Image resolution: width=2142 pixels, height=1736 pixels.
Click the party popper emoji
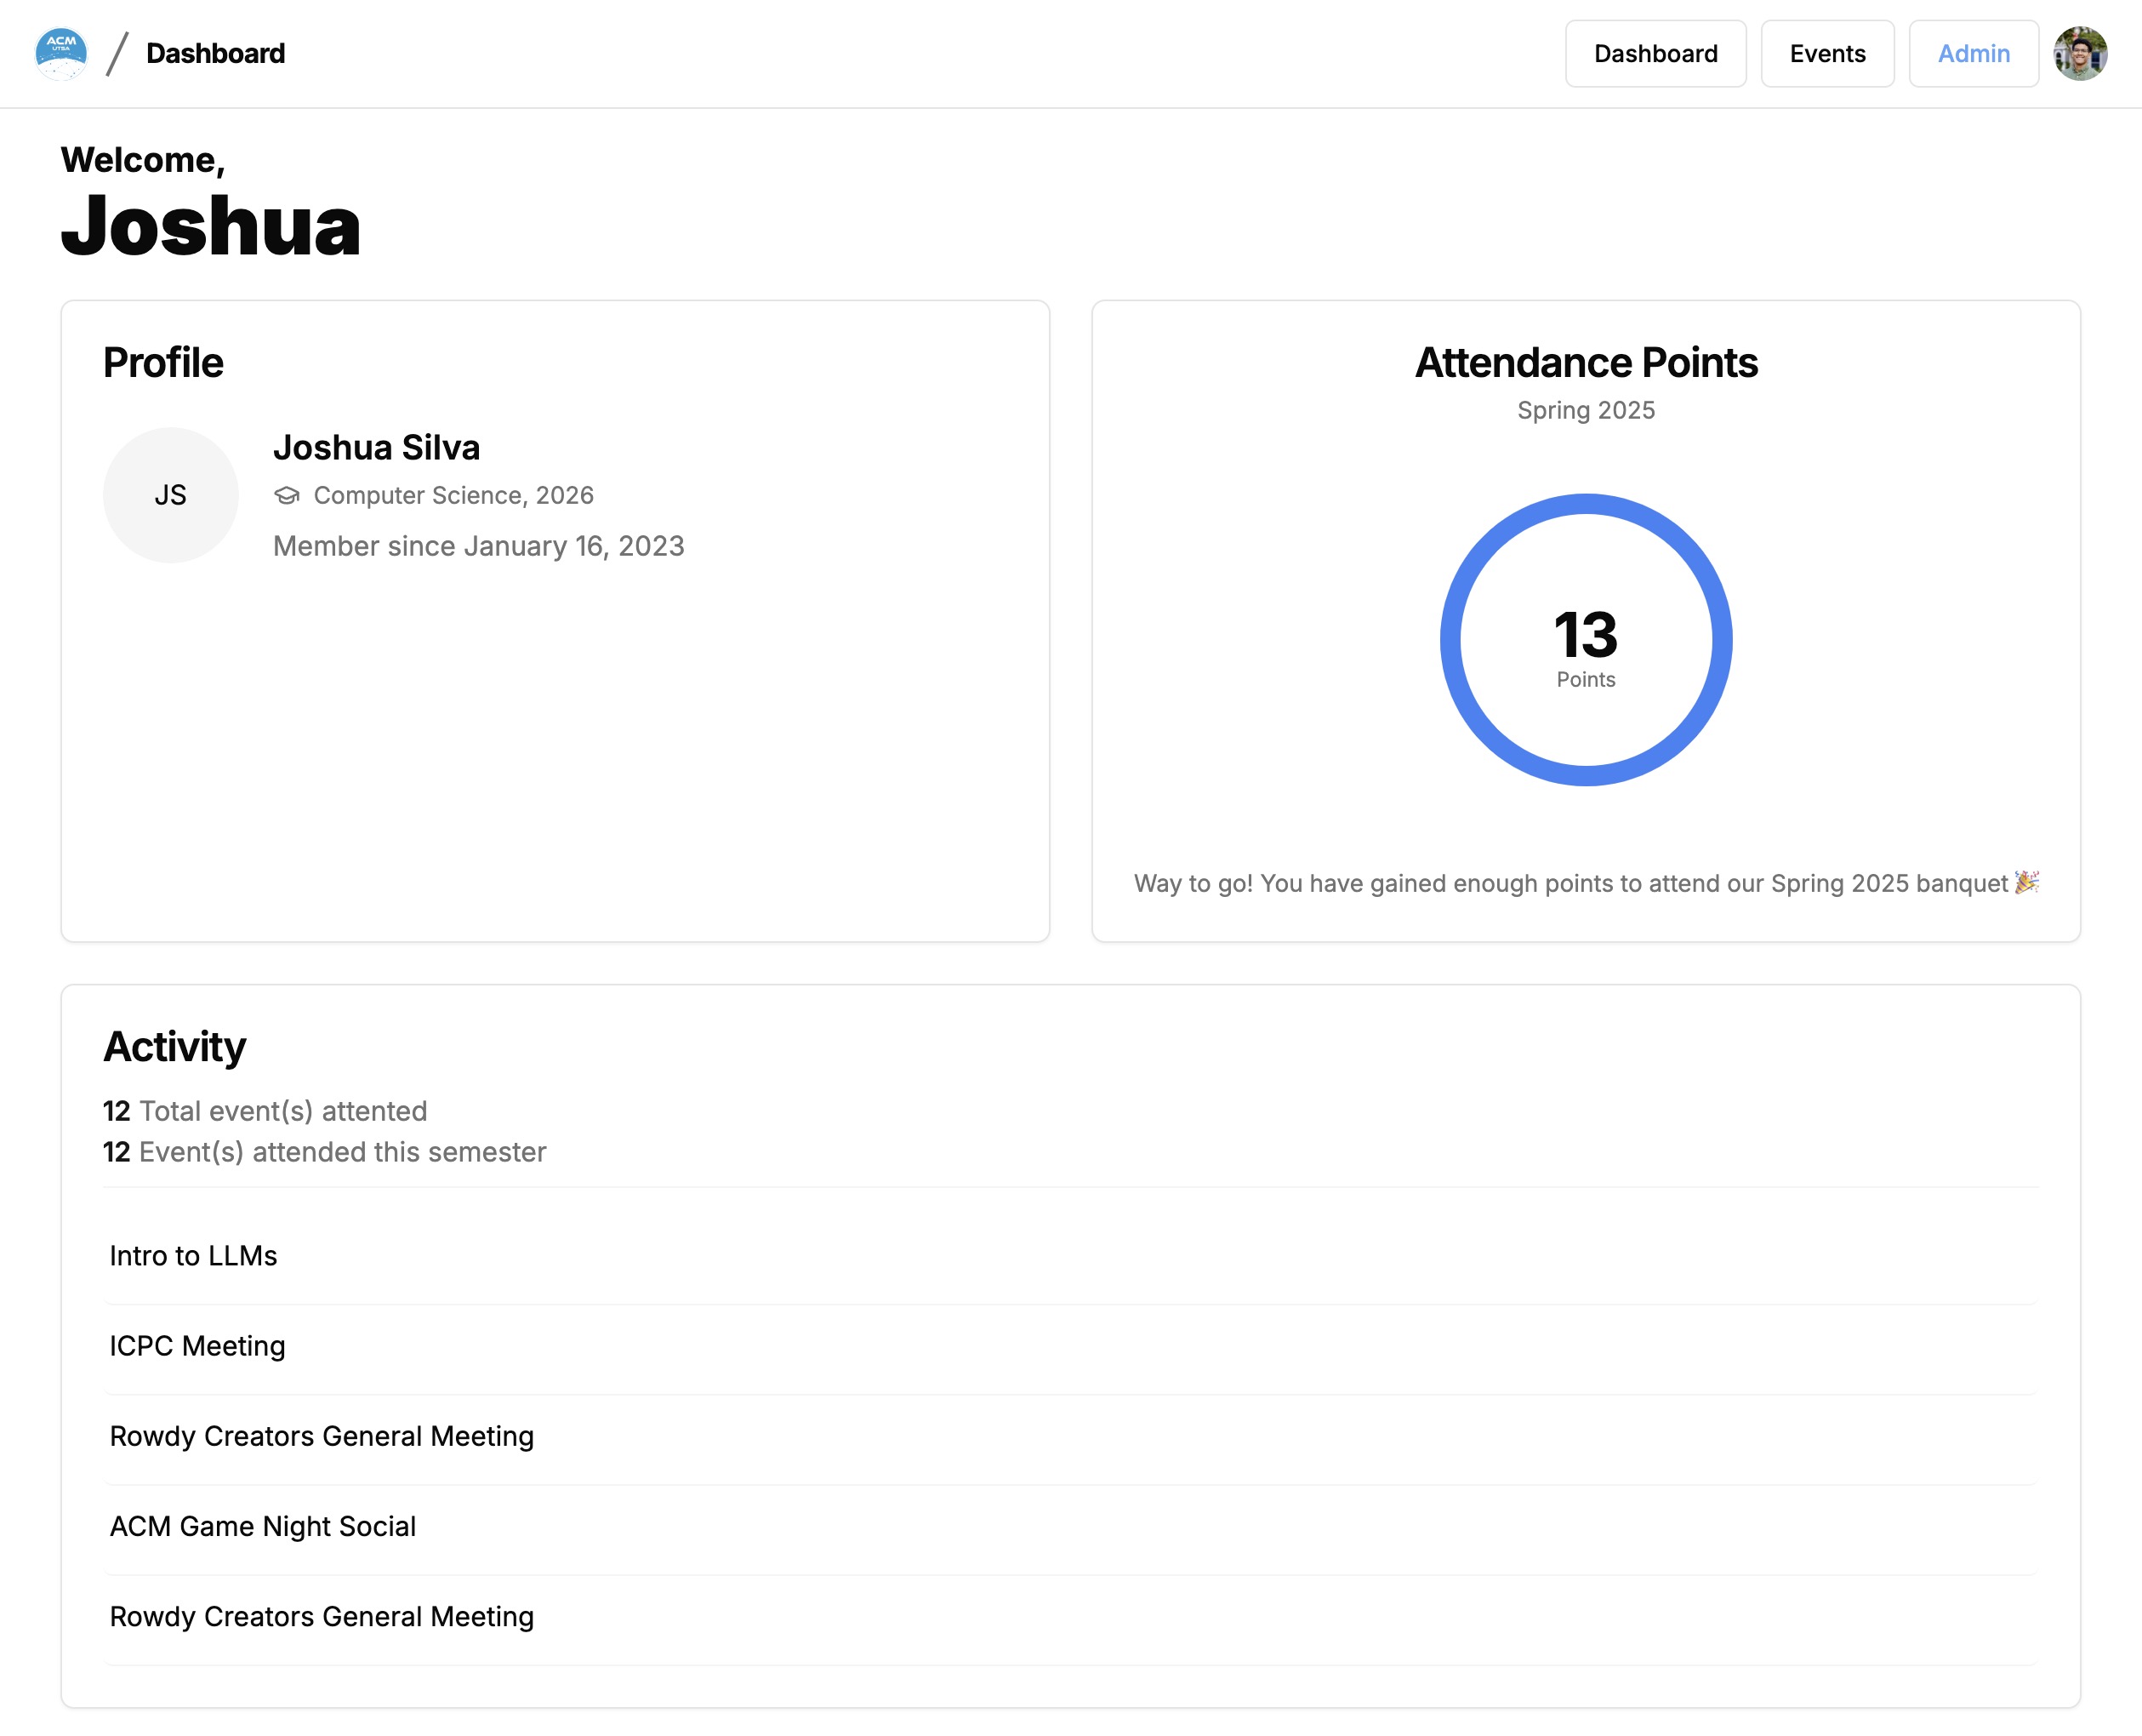(2026, 882)
